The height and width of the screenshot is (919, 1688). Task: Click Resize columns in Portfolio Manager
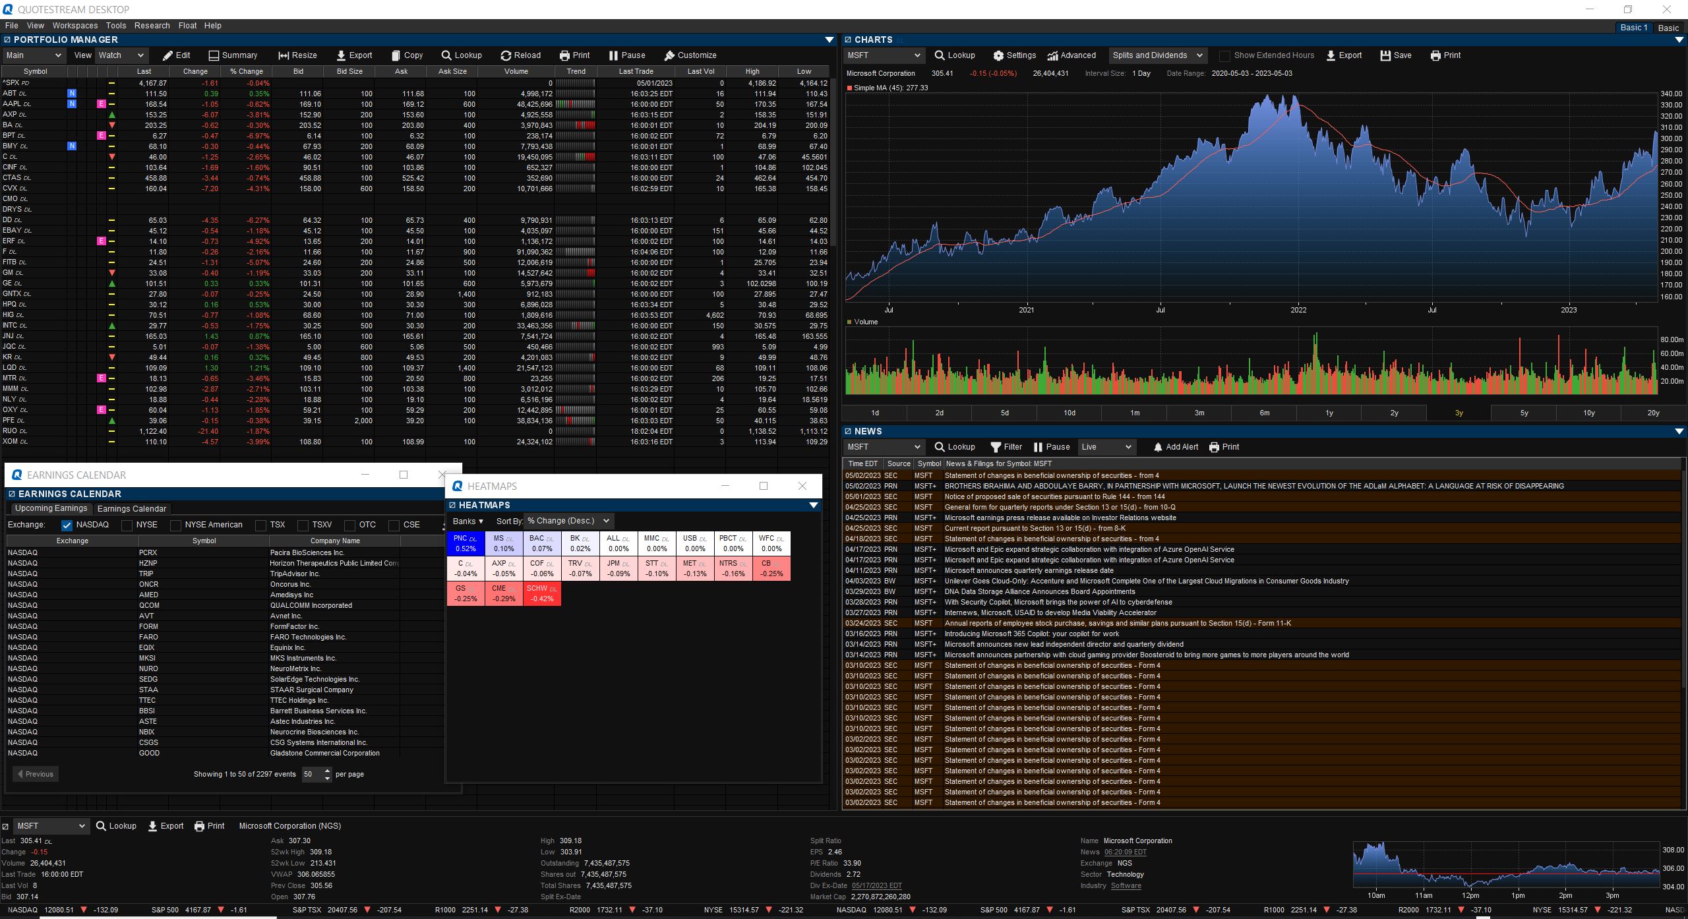pyautogui.click(x=297, y=55)
